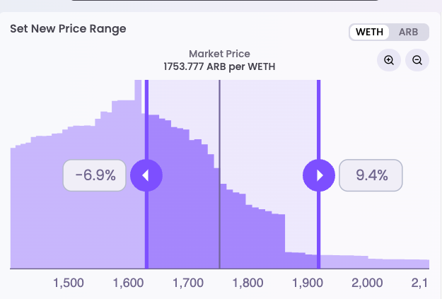
Task: Click the left range handle arrow
Action: (146, 175)
